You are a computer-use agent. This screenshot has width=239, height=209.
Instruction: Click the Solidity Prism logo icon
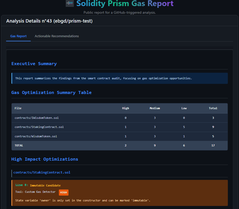70,4
